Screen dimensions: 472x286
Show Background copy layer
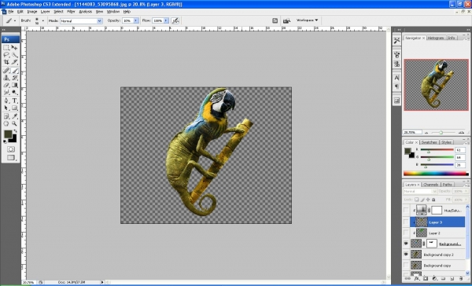(406, 266)
